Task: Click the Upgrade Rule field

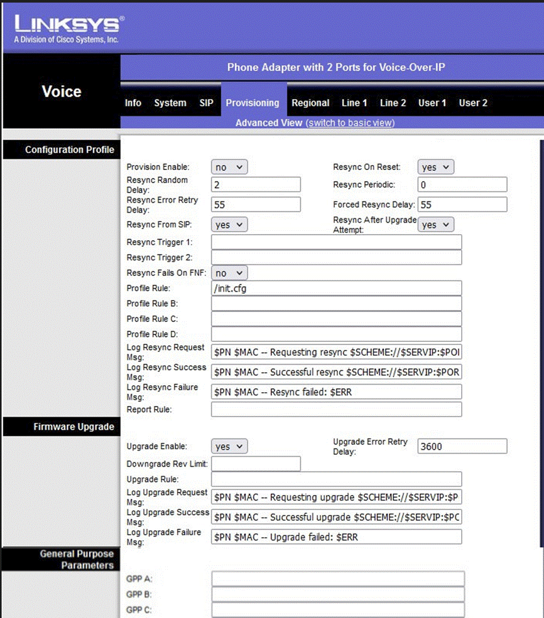Action: click(x=337, y=479)
